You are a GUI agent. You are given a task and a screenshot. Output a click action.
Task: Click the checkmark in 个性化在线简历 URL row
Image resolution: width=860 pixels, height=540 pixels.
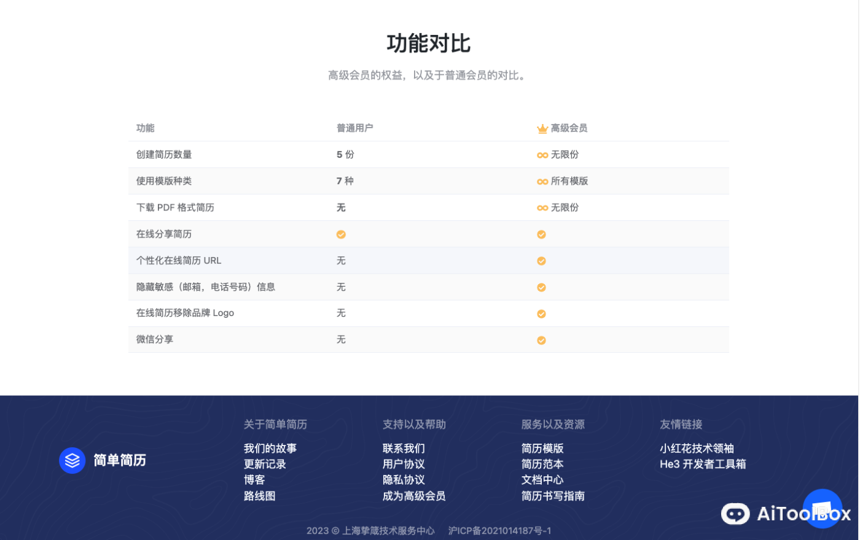coord(541,260)
